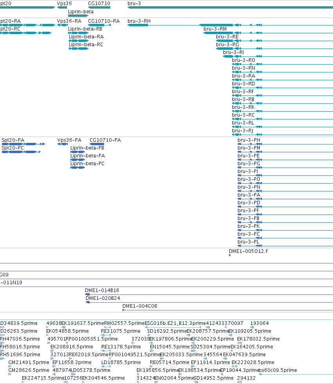
Task: Select the bru-3-PD protein label
Action: point(249,203)
